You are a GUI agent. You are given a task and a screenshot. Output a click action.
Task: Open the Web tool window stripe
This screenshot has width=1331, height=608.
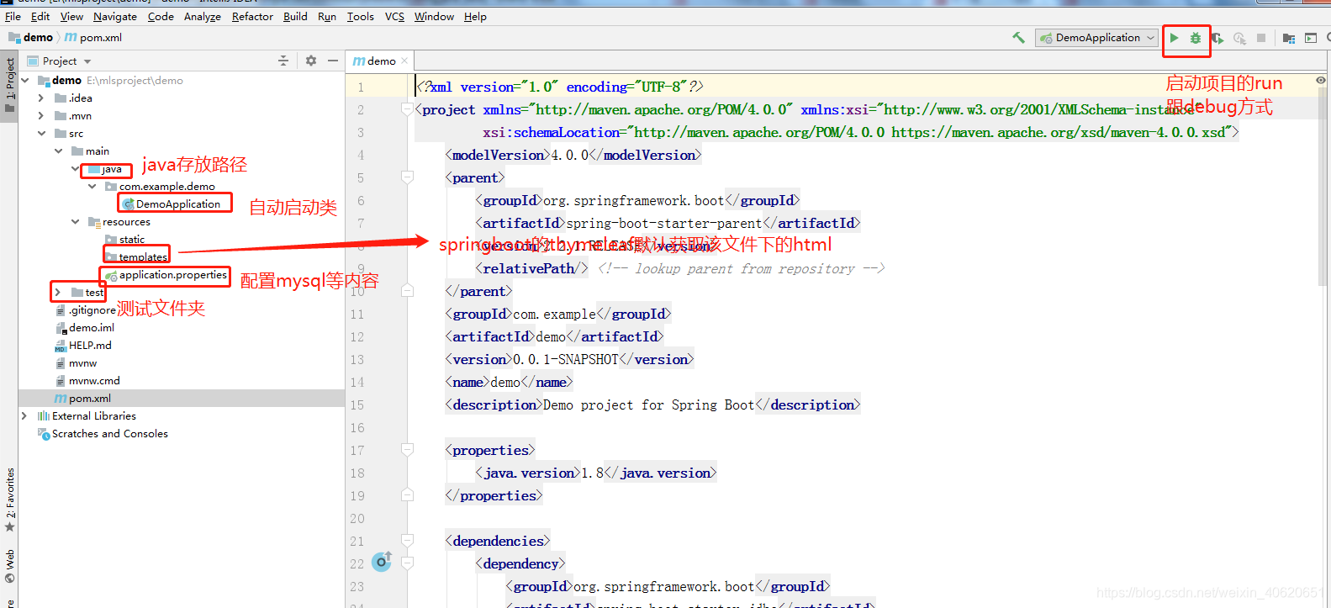9,566
